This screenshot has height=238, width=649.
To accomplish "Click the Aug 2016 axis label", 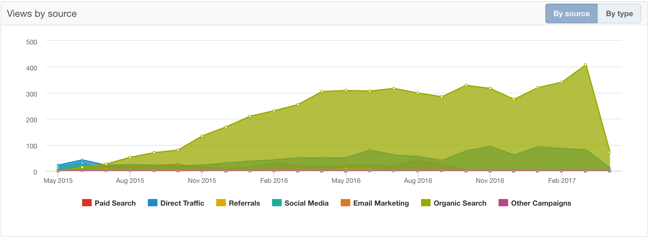I will [x=418, y=181].
